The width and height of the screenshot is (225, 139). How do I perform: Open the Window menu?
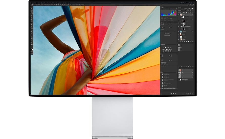65,3
